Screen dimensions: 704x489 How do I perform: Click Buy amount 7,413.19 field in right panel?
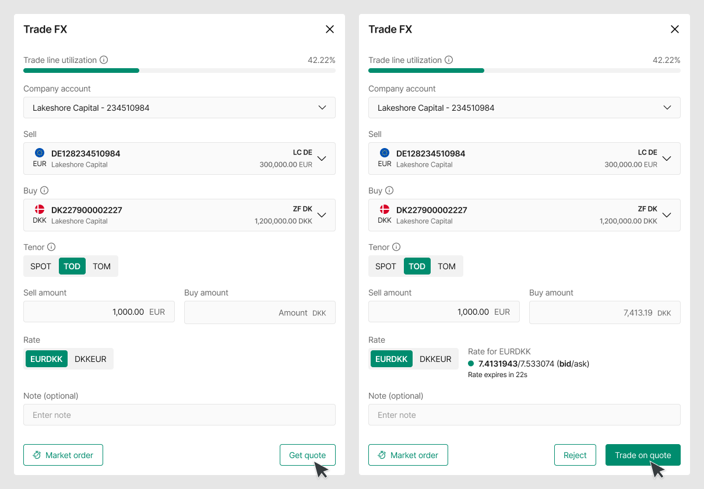point(605,312)
